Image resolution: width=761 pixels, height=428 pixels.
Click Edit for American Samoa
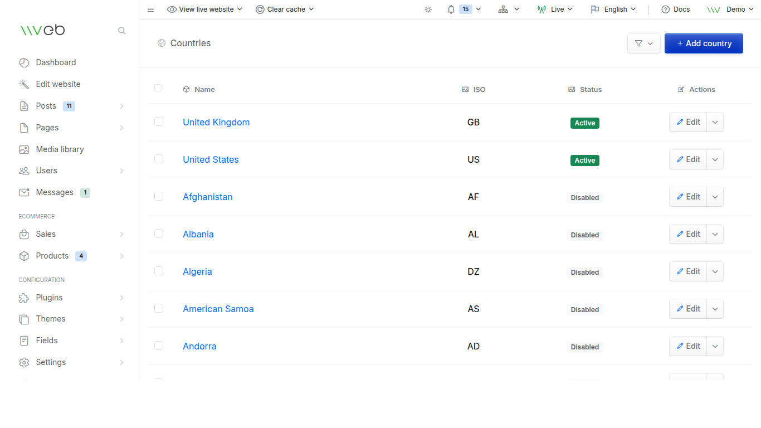point(688,309)
